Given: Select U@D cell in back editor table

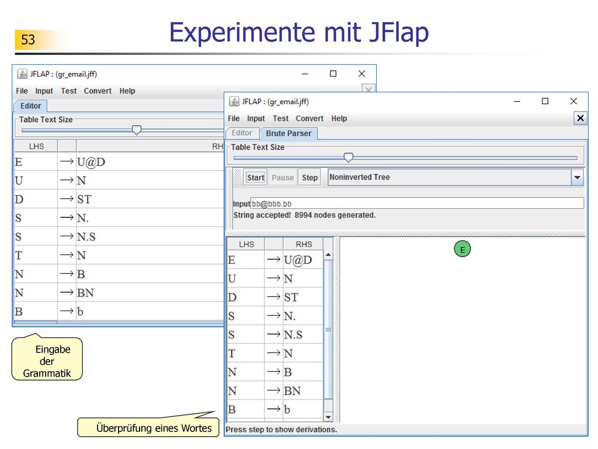Looking at the screenshot, I should click(150, 163).
